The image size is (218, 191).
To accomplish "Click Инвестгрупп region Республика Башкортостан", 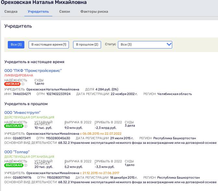I will (x=174, y=138).
